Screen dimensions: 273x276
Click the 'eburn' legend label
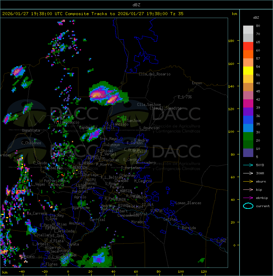(x=261, y=182)
